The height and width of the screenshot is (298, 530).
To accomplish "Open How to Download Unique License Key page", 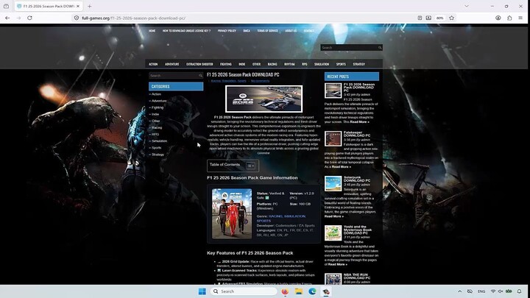I will pyautogui.click(x=186, y=31).
